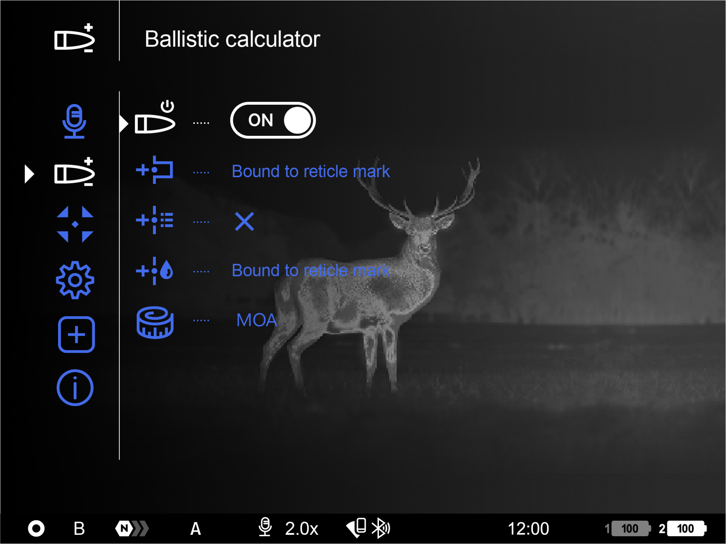Click the Bluetooth status icon
The width and height of the screenshot is (726, 544).
tap(380, 528)
